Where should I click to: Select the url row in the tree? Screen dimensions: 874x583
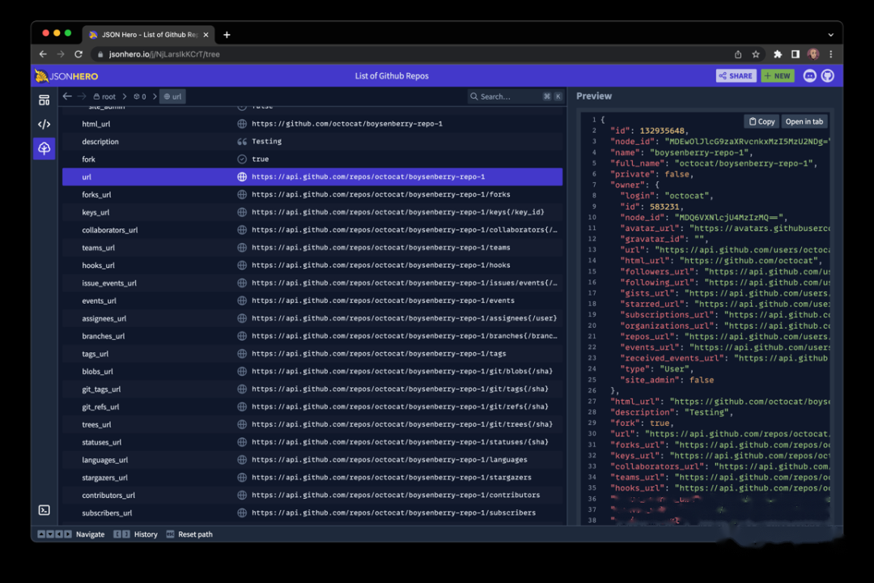312,177
